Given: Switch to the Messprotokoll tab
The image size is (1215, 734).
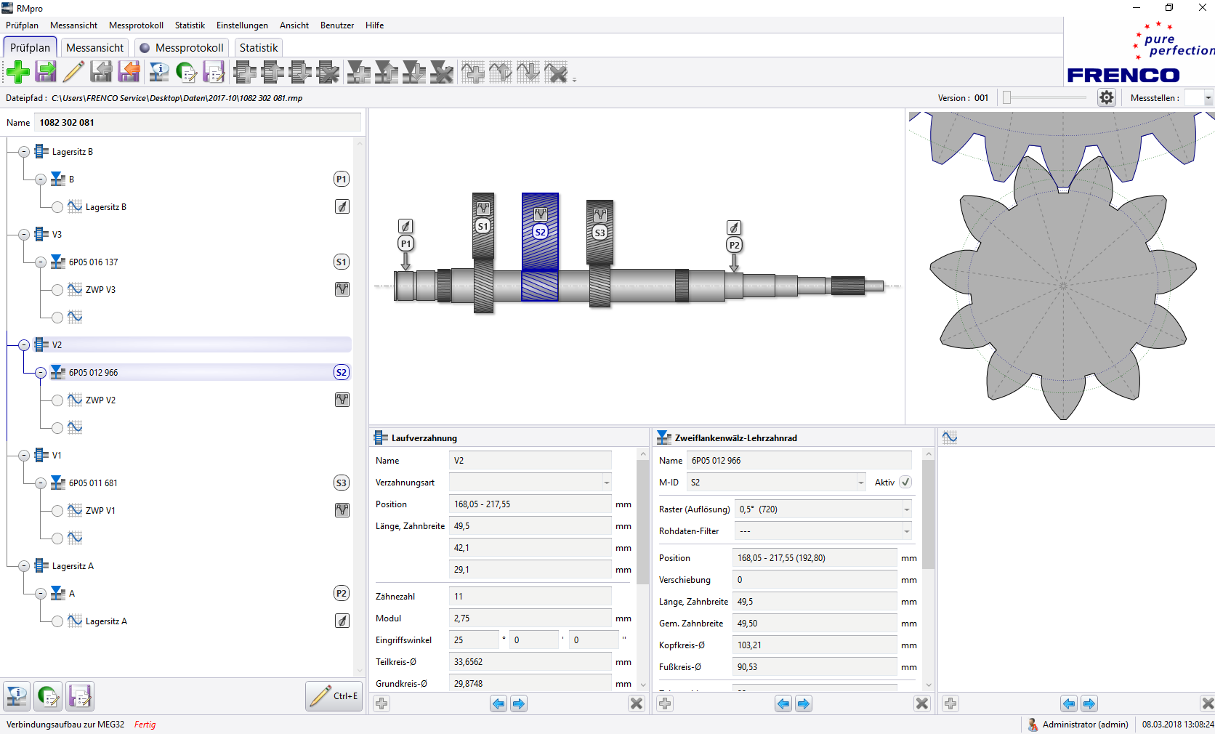Looking at the screenshot, I should tap(182, 48).
